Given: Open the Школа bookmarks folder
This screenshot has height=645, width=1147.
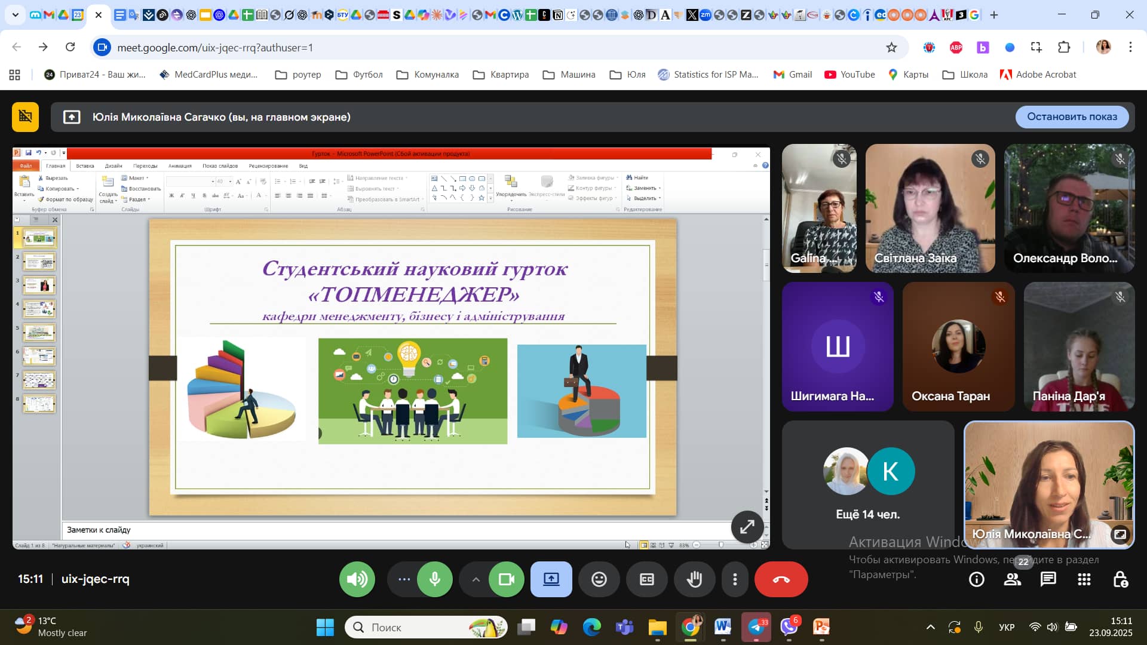Looking at the screenshot, I should (965, 75).
